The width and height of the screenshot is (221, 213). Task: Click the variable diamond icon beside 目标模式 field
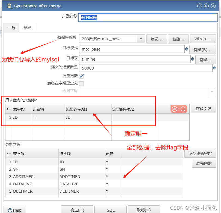[x=186, y=49]
